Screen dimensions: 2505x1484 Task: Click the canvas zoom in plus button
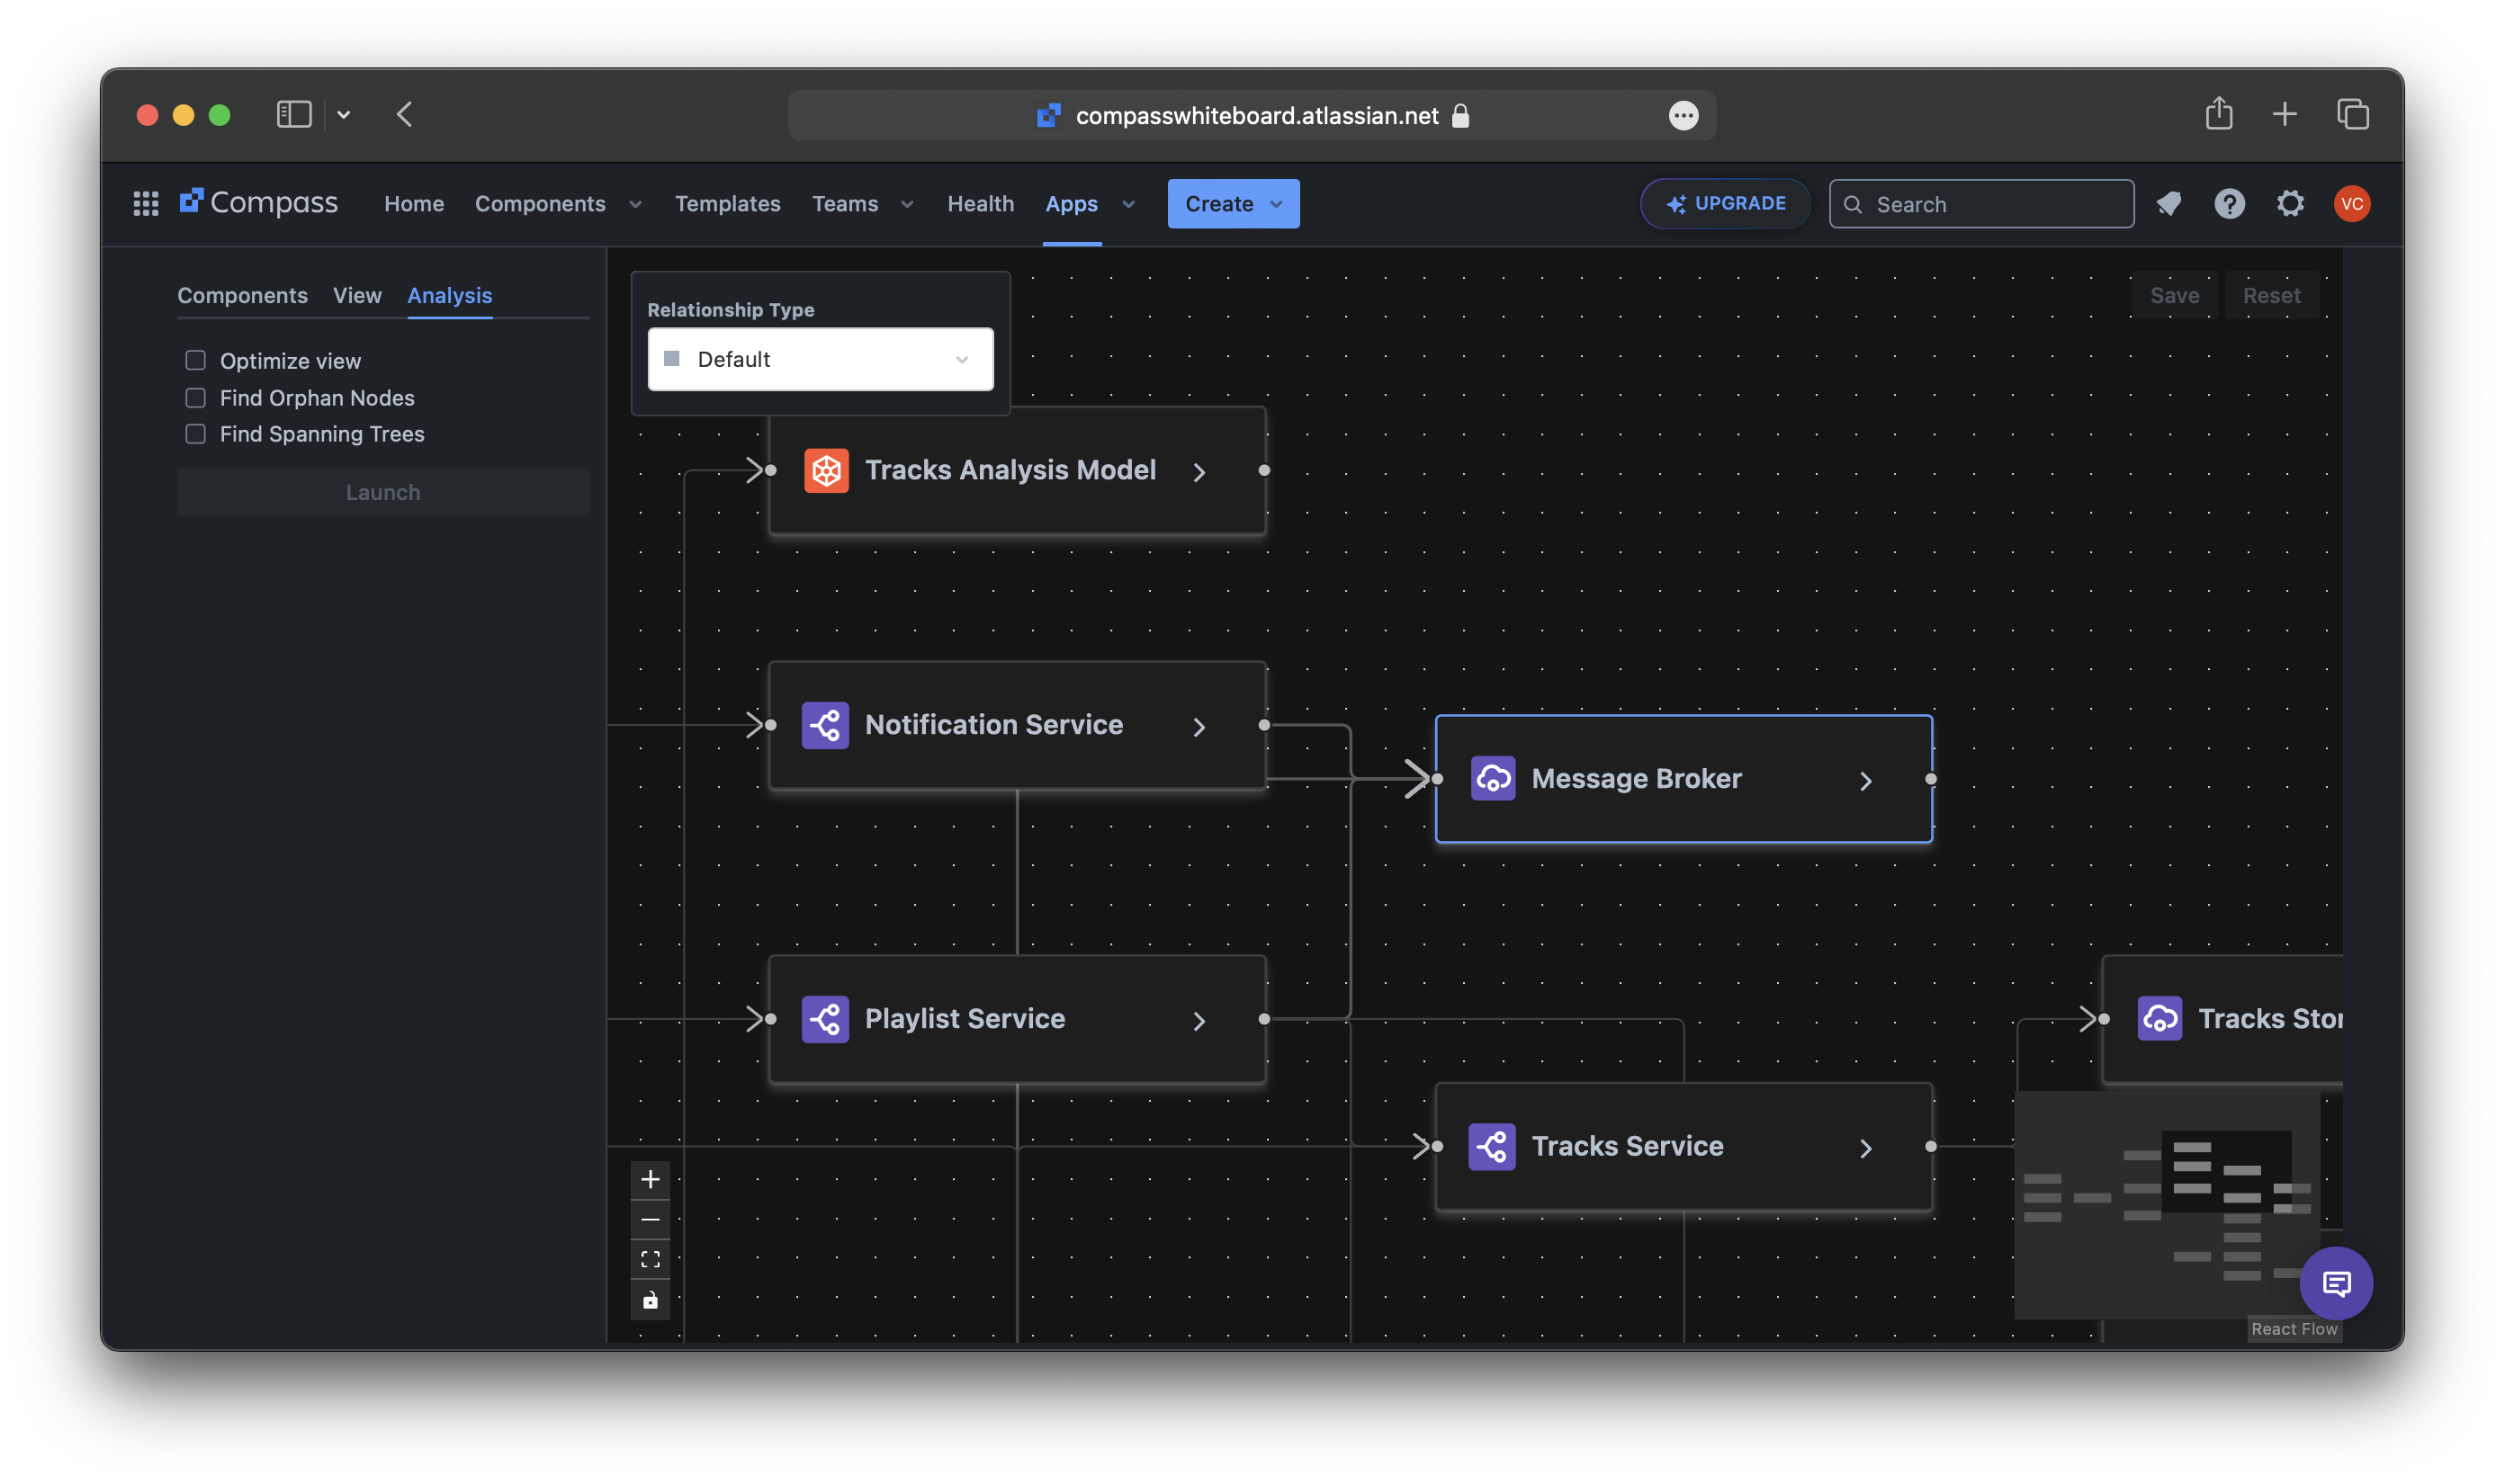tap(651, 1180)
